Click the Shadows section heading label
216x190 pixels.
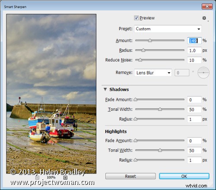tap(119, 90)
